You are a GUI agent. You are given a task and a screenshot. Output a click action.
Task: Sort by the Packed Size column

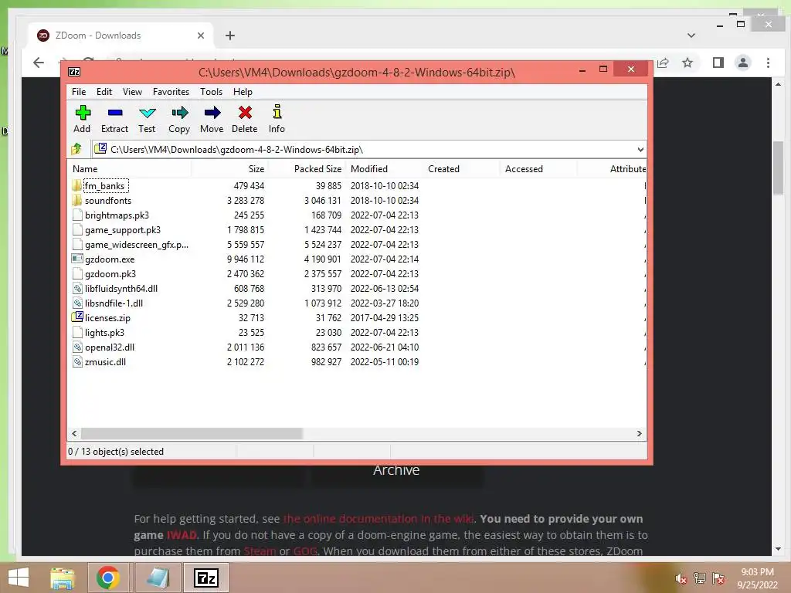click(x=307, y=169)
